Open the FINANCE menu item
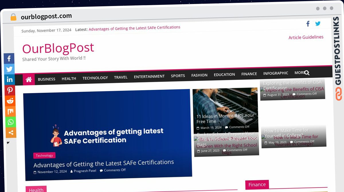This screenshot has width=344, height=192. [x=249, y=74]
